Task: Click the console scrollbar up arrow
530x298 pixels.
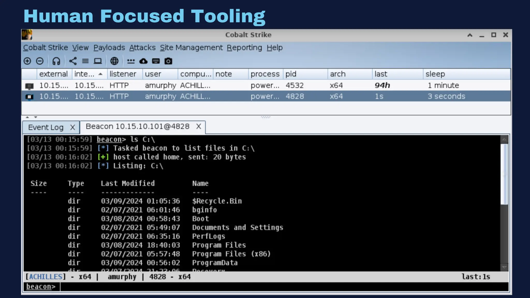Action: [x=504, y=140]
